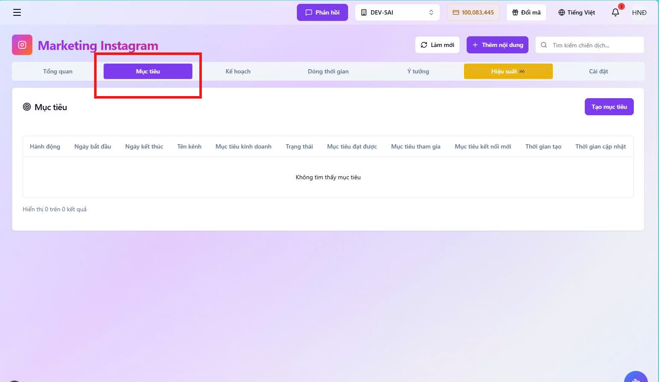The height and width of the screenshot is (382, 659).
Task: Open the hamburger navigation menu
Action: 17,12
